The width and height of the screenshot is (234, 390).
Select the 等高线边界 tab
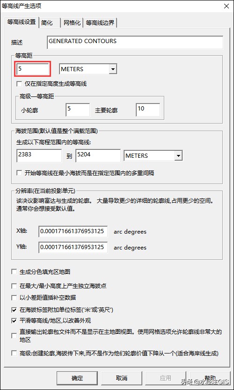pyautogui.click(x=100, y=23)
